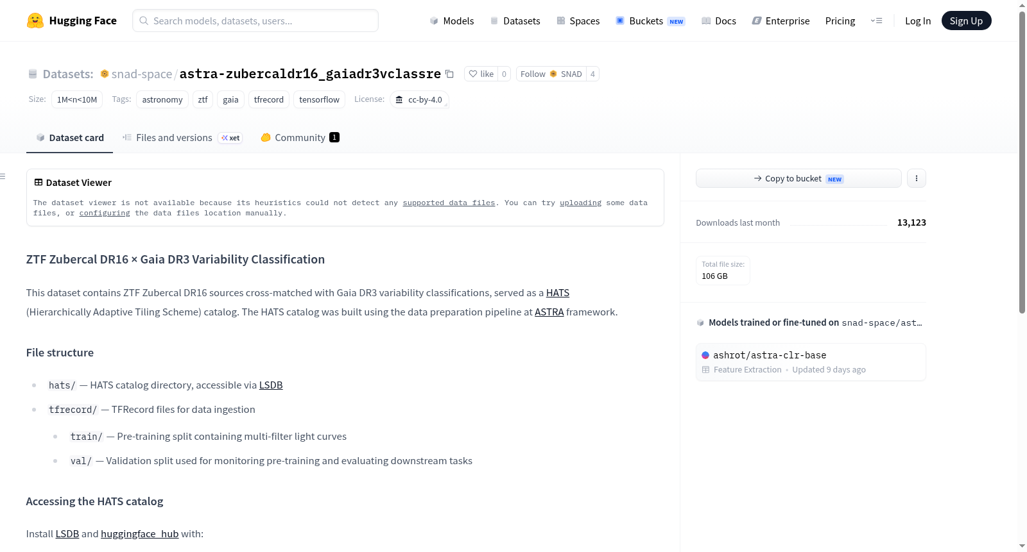Open the supported data files link
Image resolution: width=1027 pixels, height=552 pixels.
point(449,203)
